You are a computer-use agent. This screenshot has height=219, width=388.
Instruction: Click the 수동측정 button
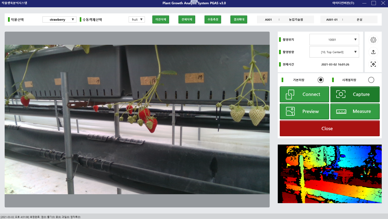(213, 20)
